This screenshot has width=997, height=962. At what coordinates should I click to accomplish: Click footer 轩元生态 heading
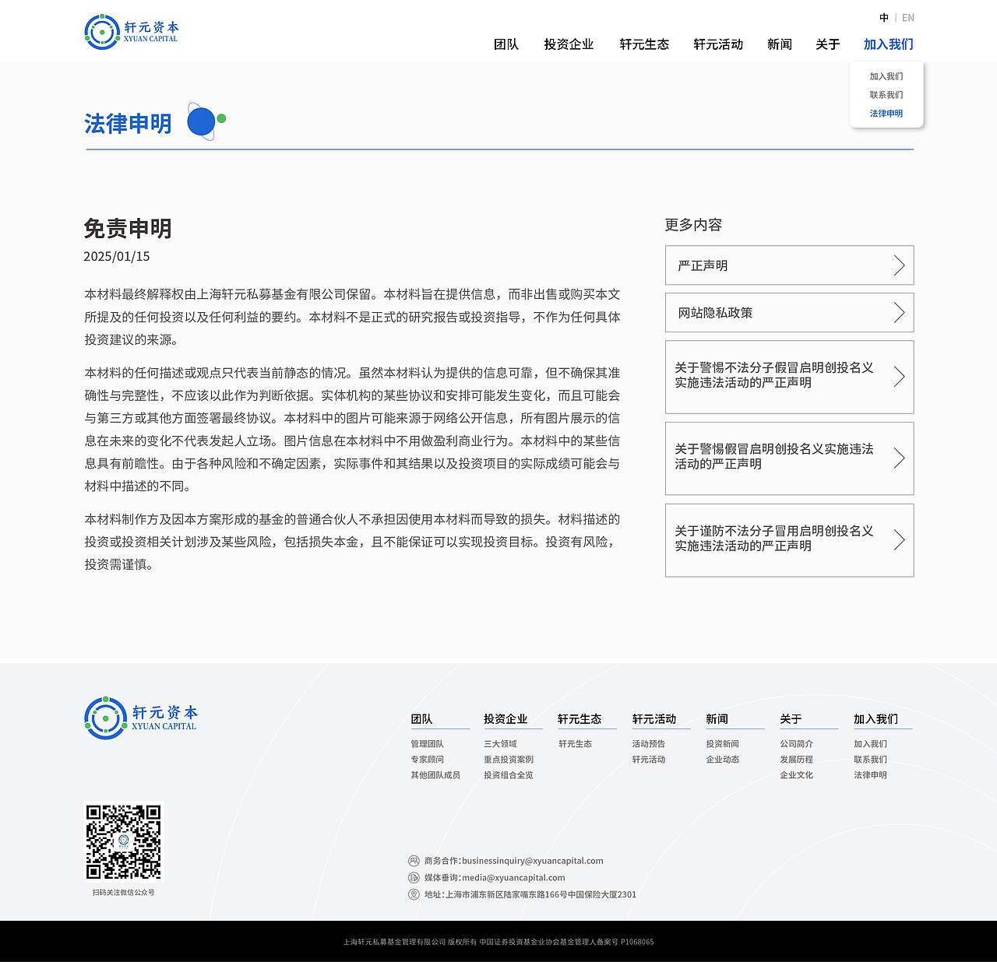point(580,719)
